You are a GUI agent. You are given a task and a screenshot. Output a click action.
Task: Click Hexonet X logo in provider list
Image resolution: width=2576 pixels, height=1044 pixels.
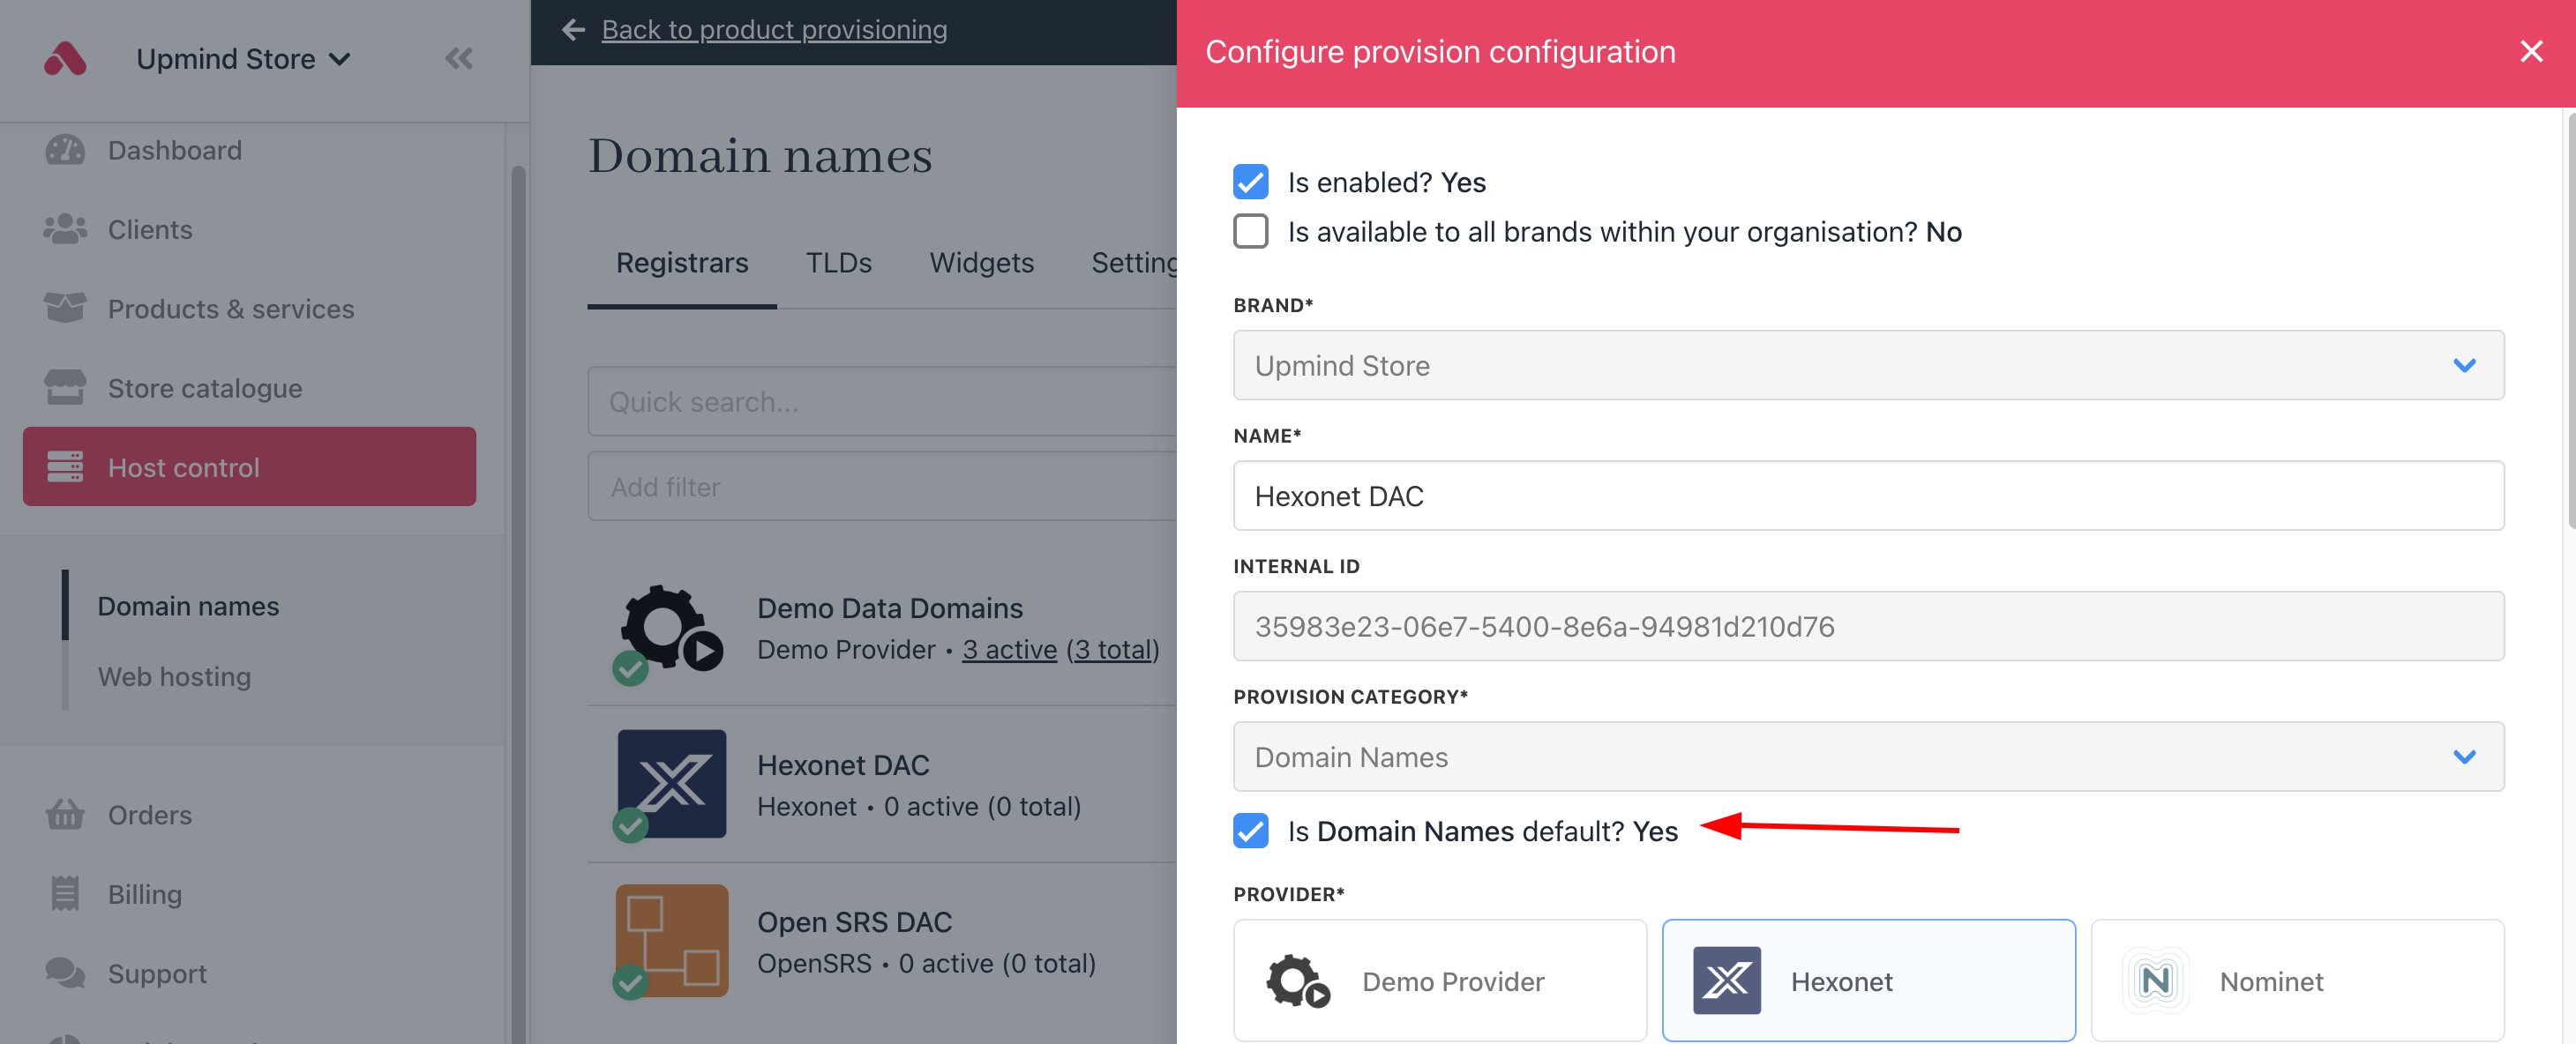[x=1726, y=980]
